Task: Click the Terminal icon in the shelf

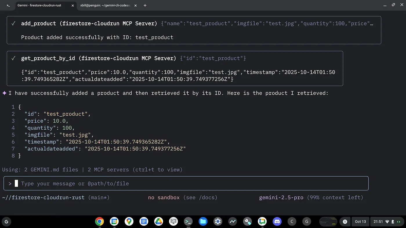Action: coord(188,222)
